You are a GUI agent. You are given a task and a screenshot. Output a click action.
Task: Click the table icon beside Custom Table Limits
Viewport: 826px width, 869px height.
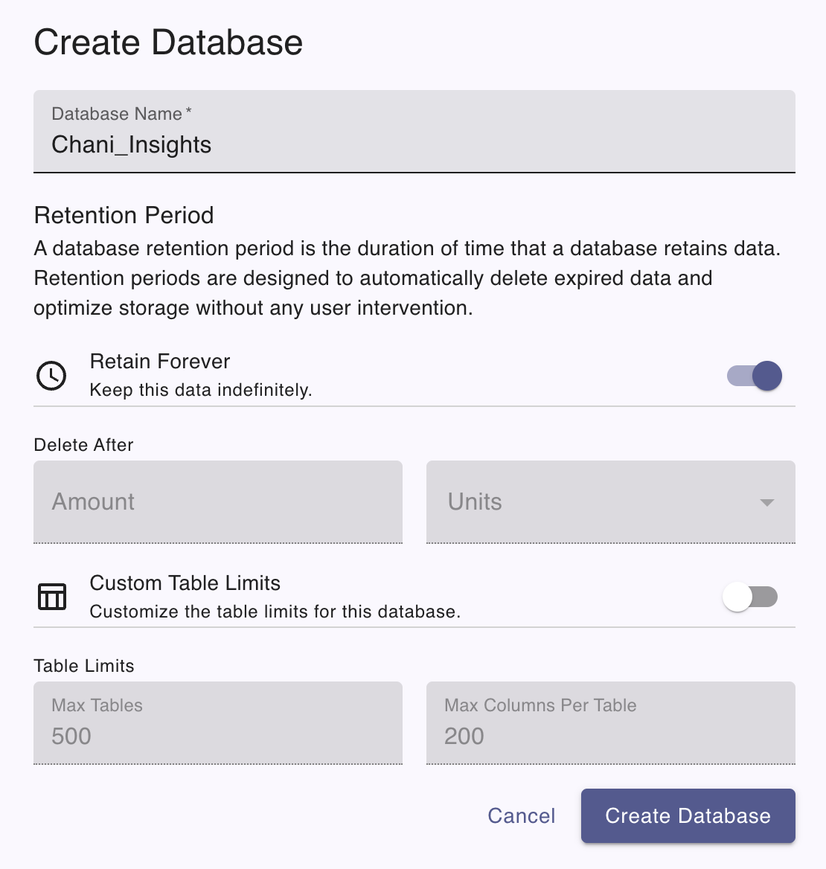(51, 597)
